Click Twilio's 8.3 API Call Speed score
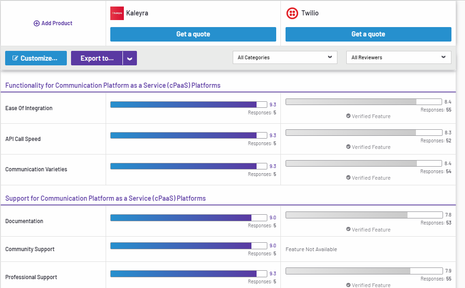This screenshot has width=465, height=288. [x=448, y=133]
